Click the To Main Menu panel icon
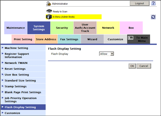The image size is (161, 116). pos(131,38)
